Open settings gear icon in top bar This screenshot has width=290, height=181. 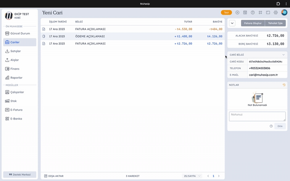point(276,12)
